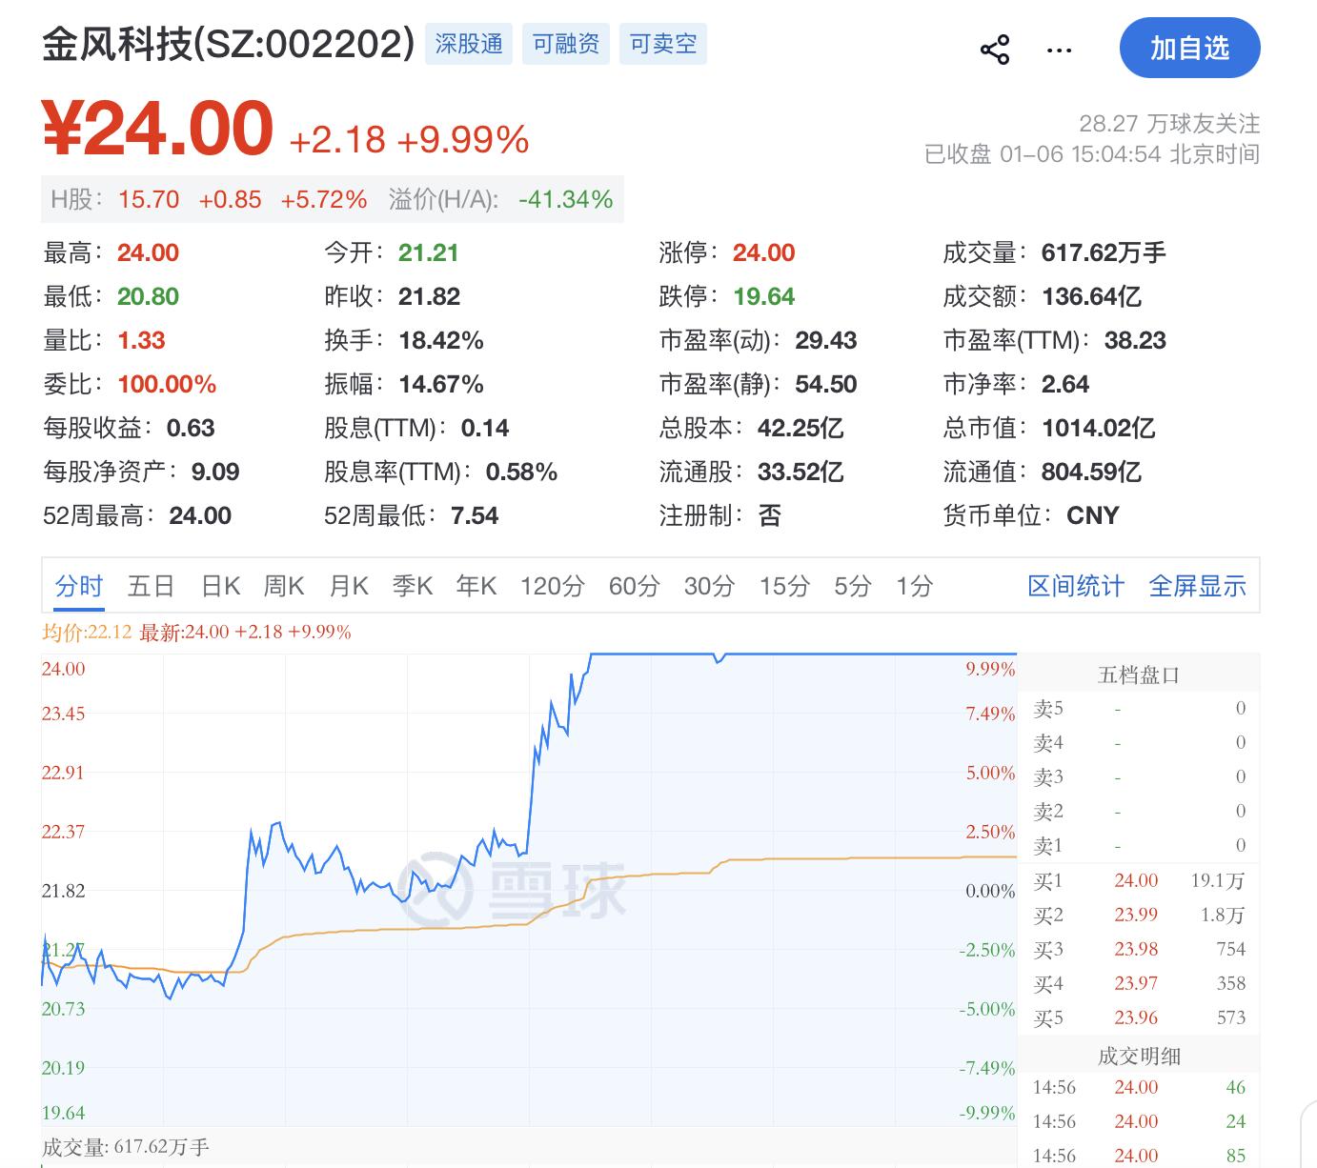Click the 可融资 tag
The width and height of the screenshot is (1317, 1168).
point(566,44)
